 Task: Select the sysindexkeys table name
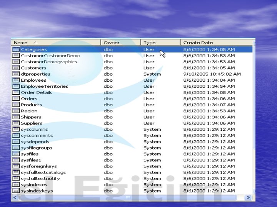pyautogui.click(x=37, y=191)
